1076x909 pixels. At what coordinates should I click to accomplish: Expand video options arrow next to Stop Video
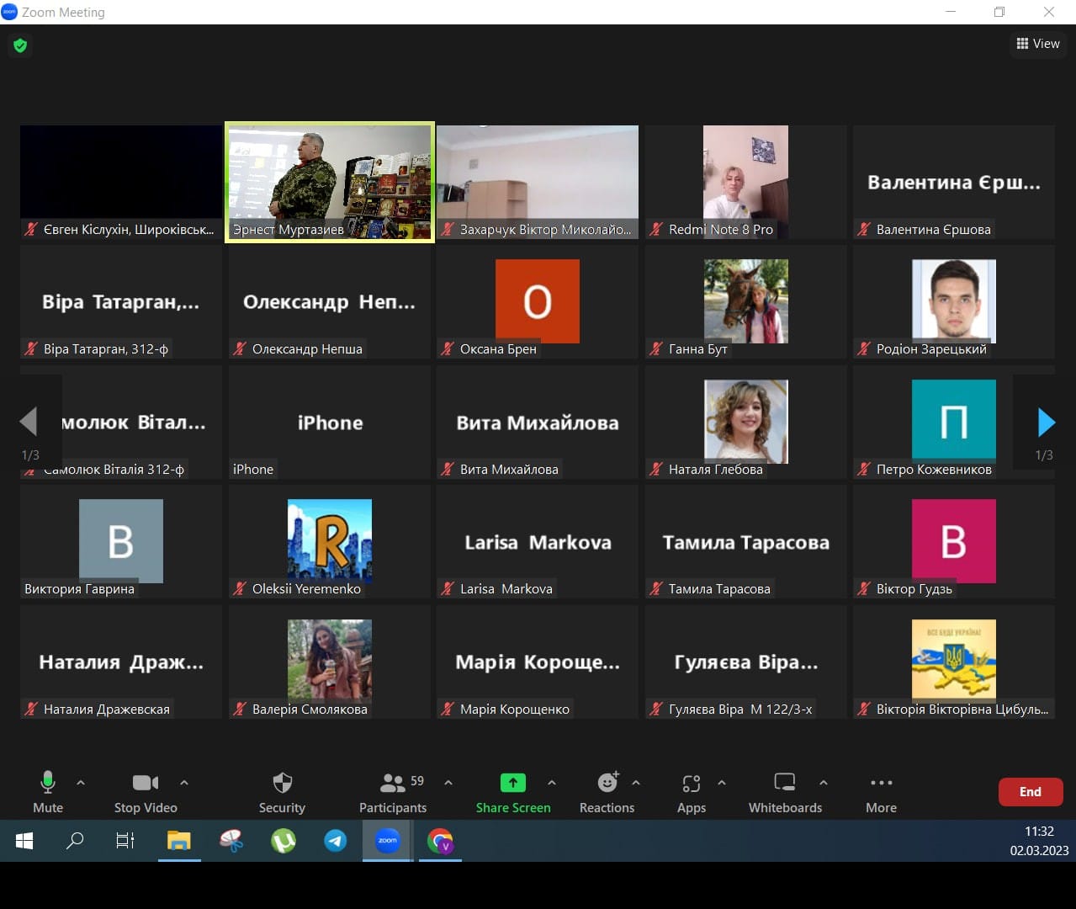pyautogui.click(x=184, y=783)
